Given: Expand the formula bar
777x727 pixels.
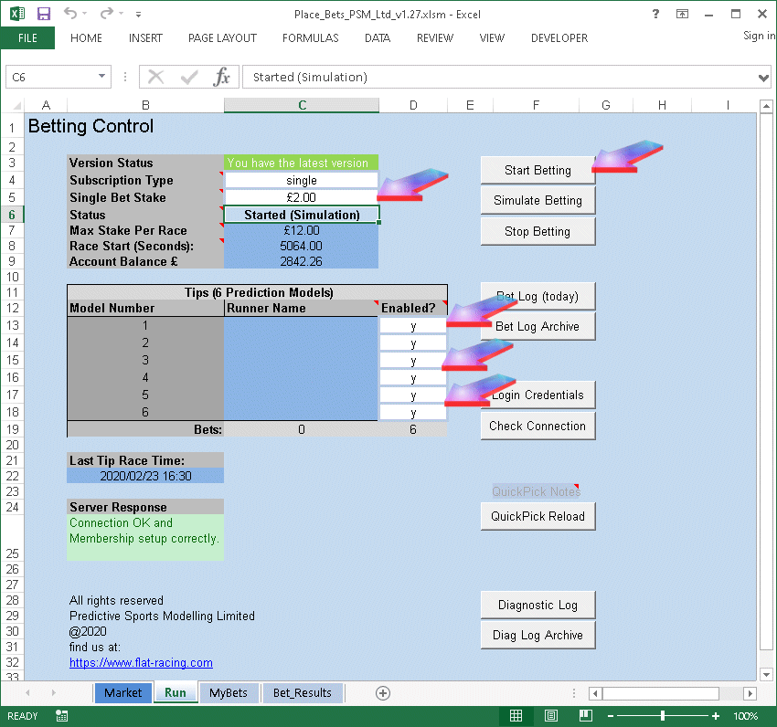Looking at the screenshot, I should 764,78.
